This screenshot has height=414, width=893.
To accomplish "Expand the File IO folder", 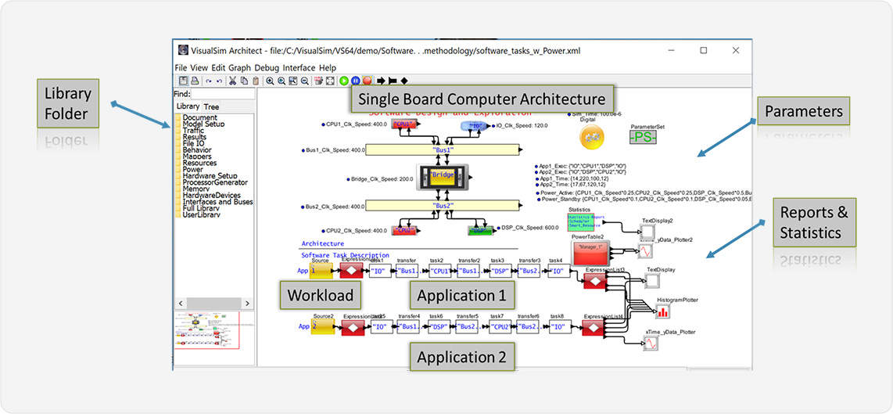I will tap(190, 144).
